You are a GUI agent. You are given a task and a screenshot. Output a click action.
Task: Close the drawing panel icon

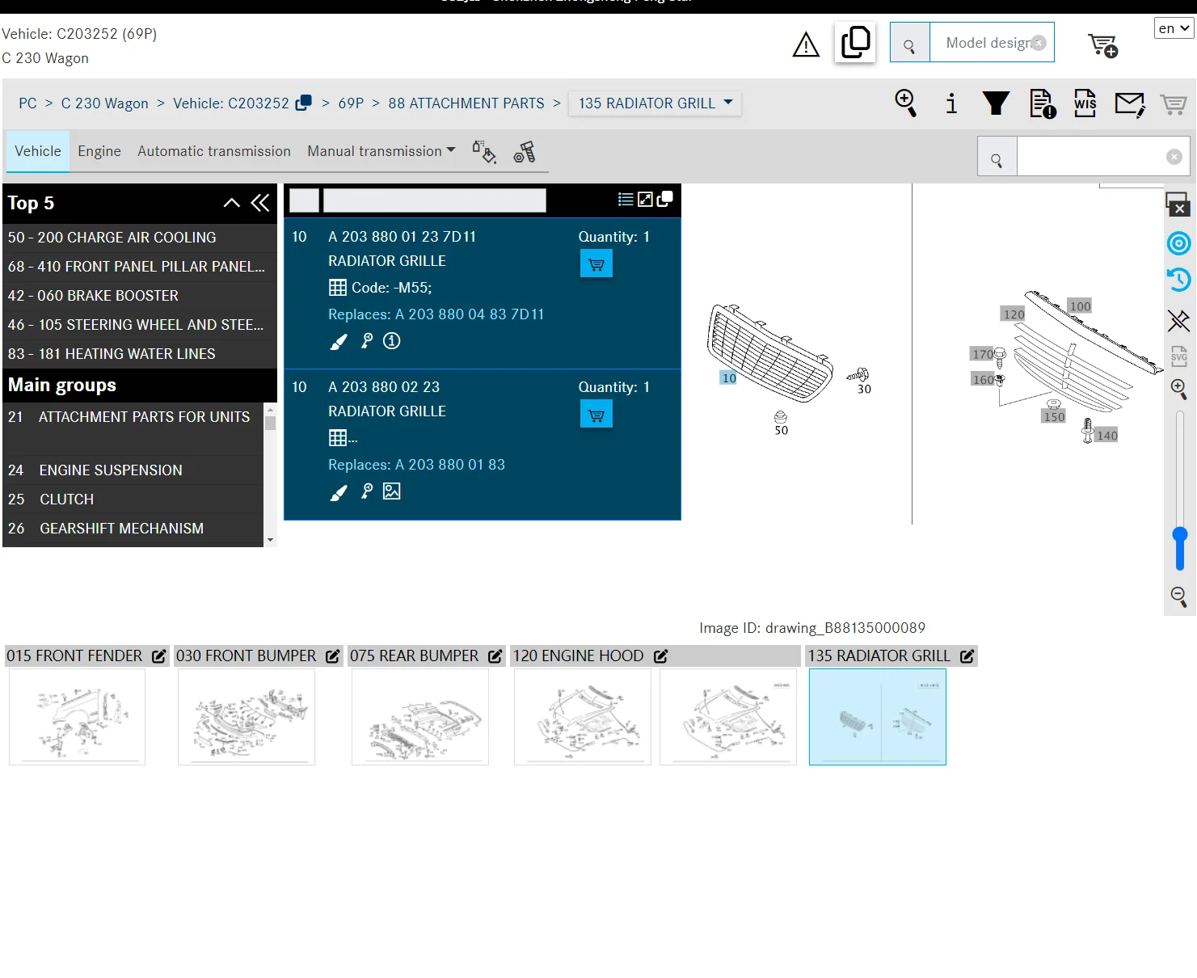click(x=1178, y=204)
